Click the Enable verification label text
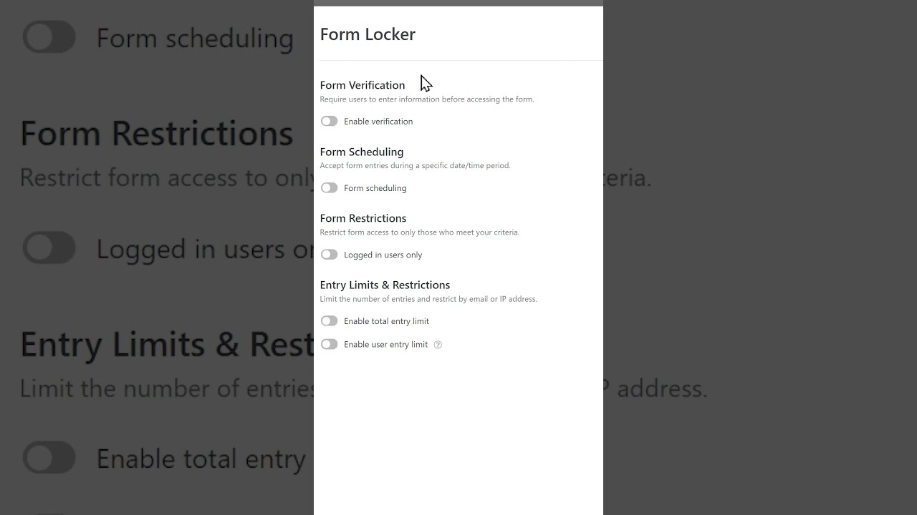 (378, 122)
